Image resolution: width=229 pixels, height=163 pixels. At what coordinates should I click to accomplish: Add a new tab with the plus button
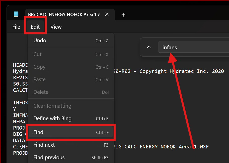(x=123, y=15)
